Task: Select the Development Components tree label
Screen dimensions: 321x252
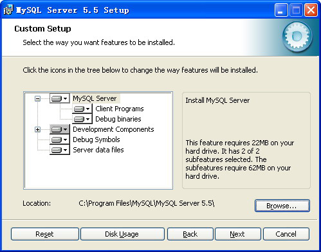Action: pos(113,129)
